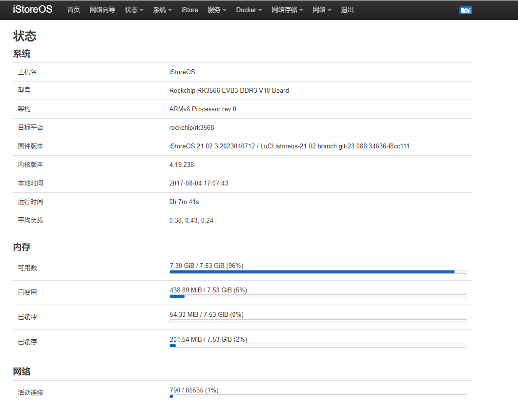Click the 可用数 memory progress bar
Screen dimensions: 518x411
318,272
